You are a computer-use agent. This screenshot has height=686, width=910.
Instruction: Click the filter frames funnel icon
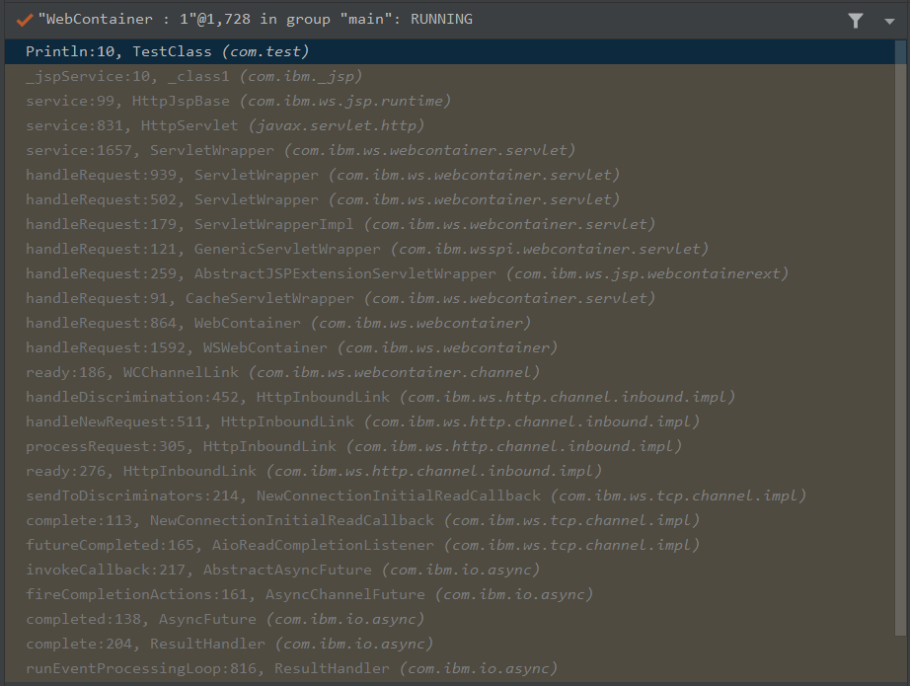click(855, 21)
